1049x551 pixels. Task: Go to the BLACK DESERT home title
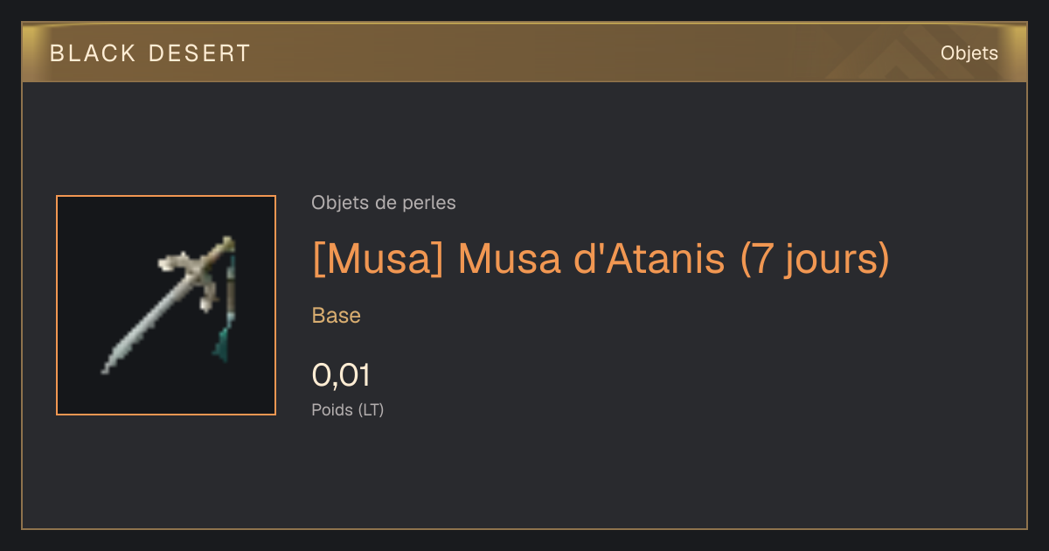(150, 53)
